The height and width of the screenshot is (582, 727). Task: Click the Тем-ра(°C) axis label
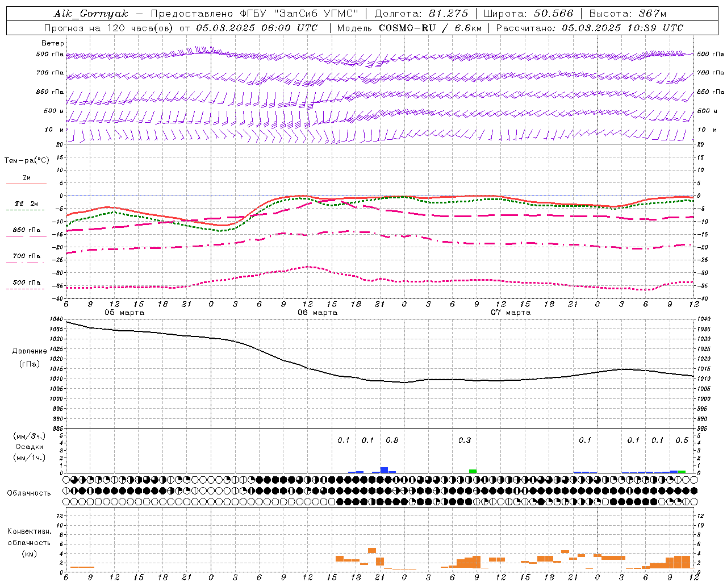(x=27, y=161)
